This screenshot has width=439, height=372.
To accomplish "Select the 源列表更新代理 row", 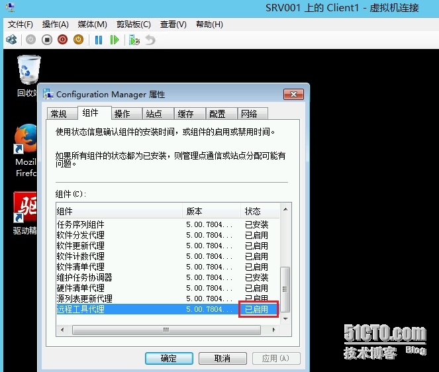I will (x=168, y=299).
